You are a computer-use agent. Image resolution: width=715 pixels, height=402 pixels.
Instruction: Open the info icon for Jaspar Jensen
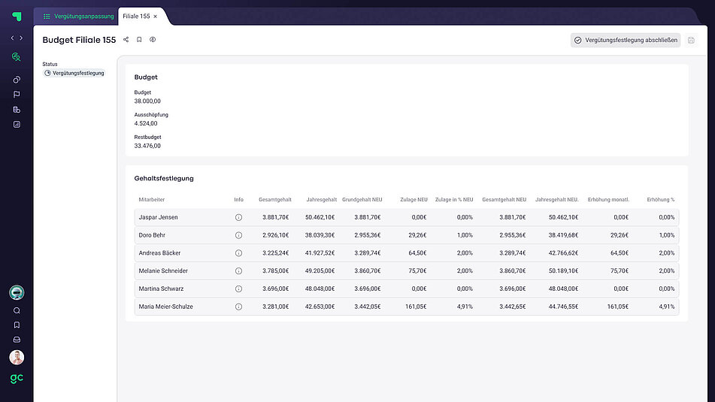[238, 217]
